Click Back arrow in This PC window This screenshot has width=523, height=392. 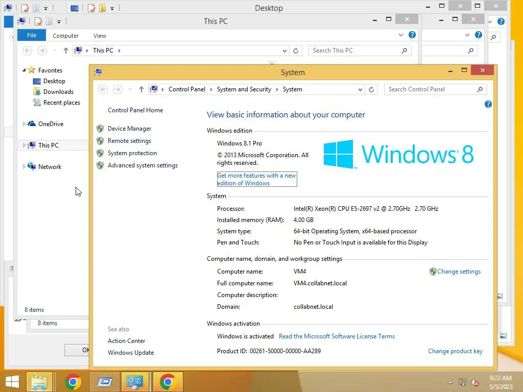pos(28,51)
